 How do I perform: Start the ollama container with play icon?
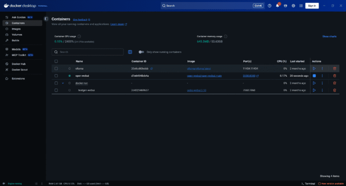[314, 69]
